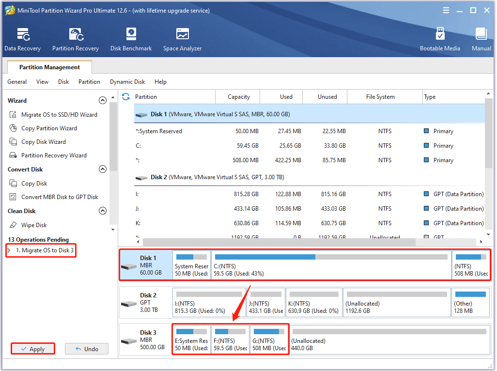The height and width of the screenshot is (371, 497).
Task: Select F:(NTFS) 59.5 GB block on Disk 3
Action: click(x=231, y=340)
